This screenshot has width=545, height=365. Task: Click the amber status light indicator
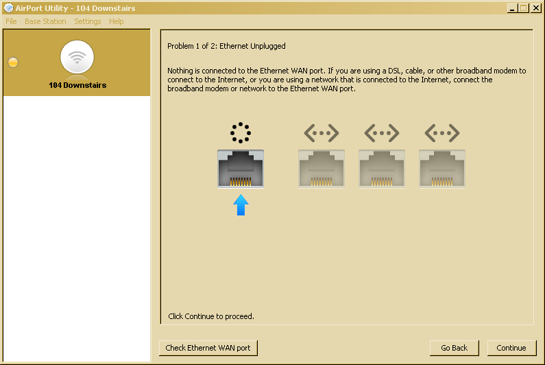click(x=13, y=62)
